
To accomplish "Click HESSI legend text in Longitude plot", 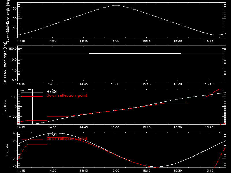I will pos(52,92).
